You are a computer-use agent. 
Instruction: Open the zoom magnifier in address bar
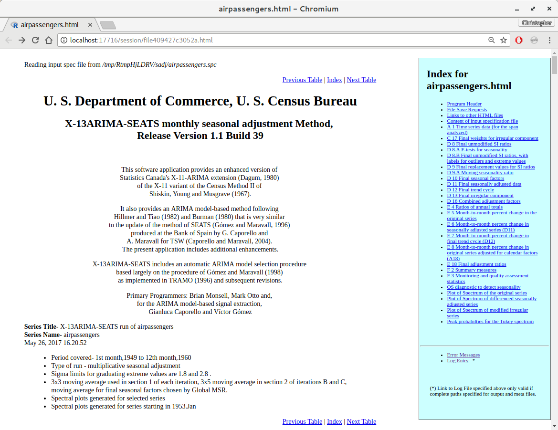pos(492,40)
